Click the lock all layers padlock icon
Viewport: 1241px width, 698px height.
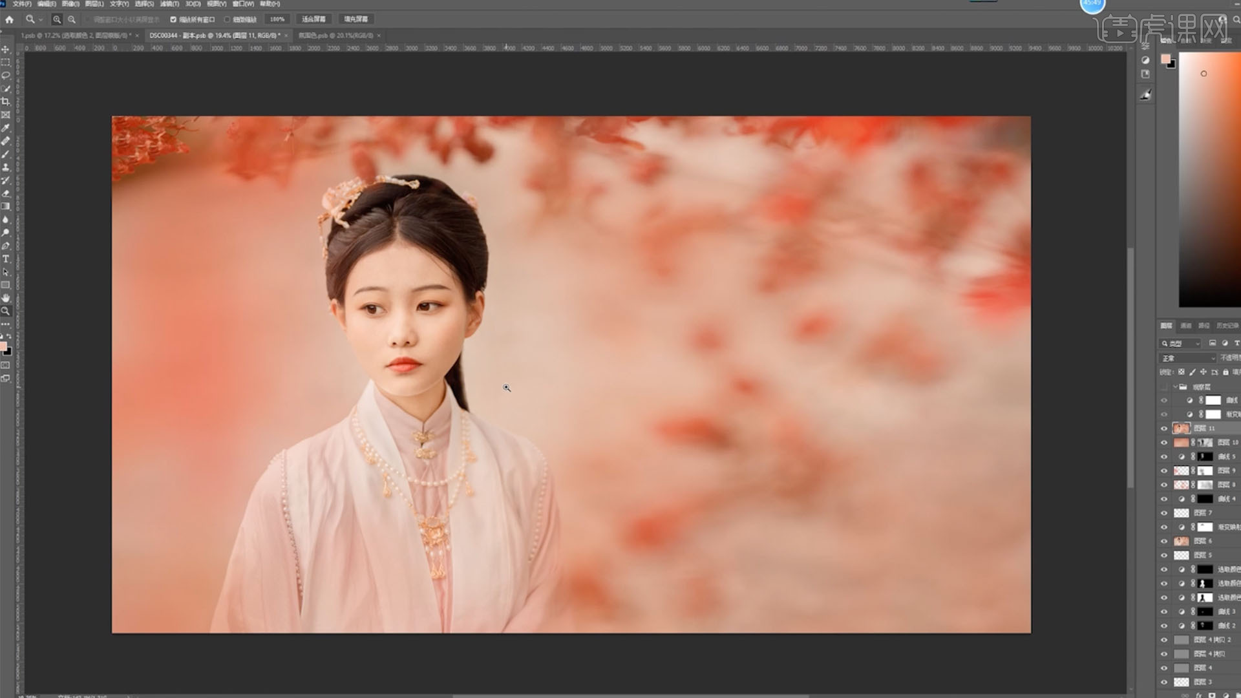tap(1225, 372)
